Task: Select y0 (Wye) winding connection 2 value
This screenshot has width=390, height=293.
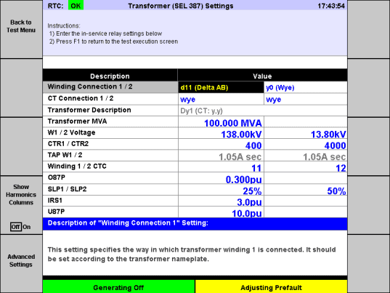Action: click(x=306, y=87)
